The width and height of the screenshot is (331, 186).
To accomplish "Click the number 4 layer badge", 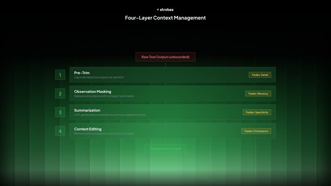I will (60, 131).
